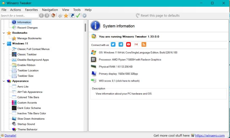Click the Physical RAM line

[x=116, y=67]
